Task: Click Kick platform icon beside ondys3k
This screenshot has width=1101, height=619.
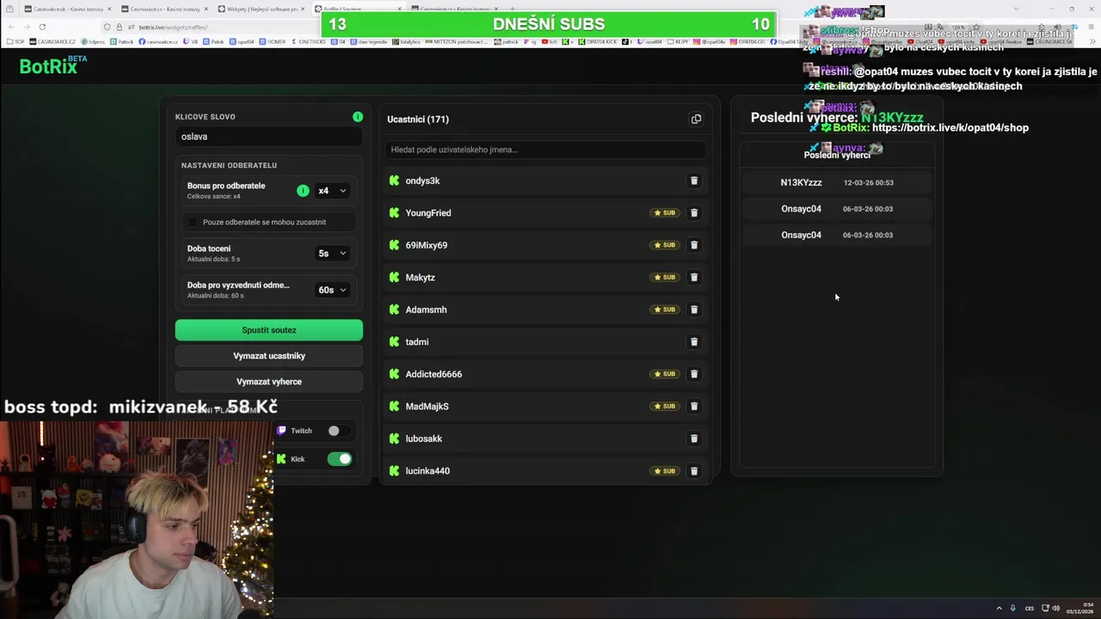Action: [394, 181]
